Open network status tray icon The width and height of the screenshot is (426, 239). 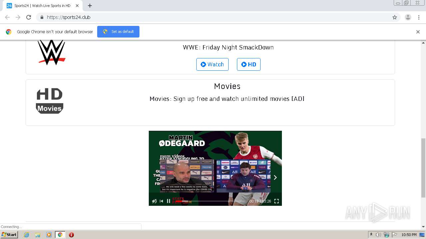click(386, 235)
